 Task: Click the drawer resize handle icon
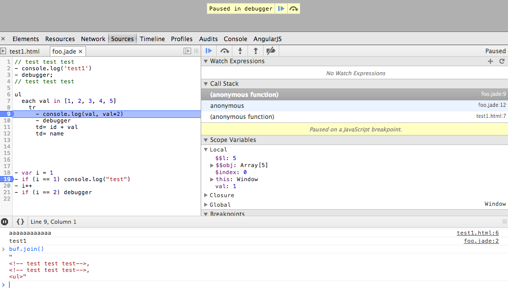click(x=504, y=222)
